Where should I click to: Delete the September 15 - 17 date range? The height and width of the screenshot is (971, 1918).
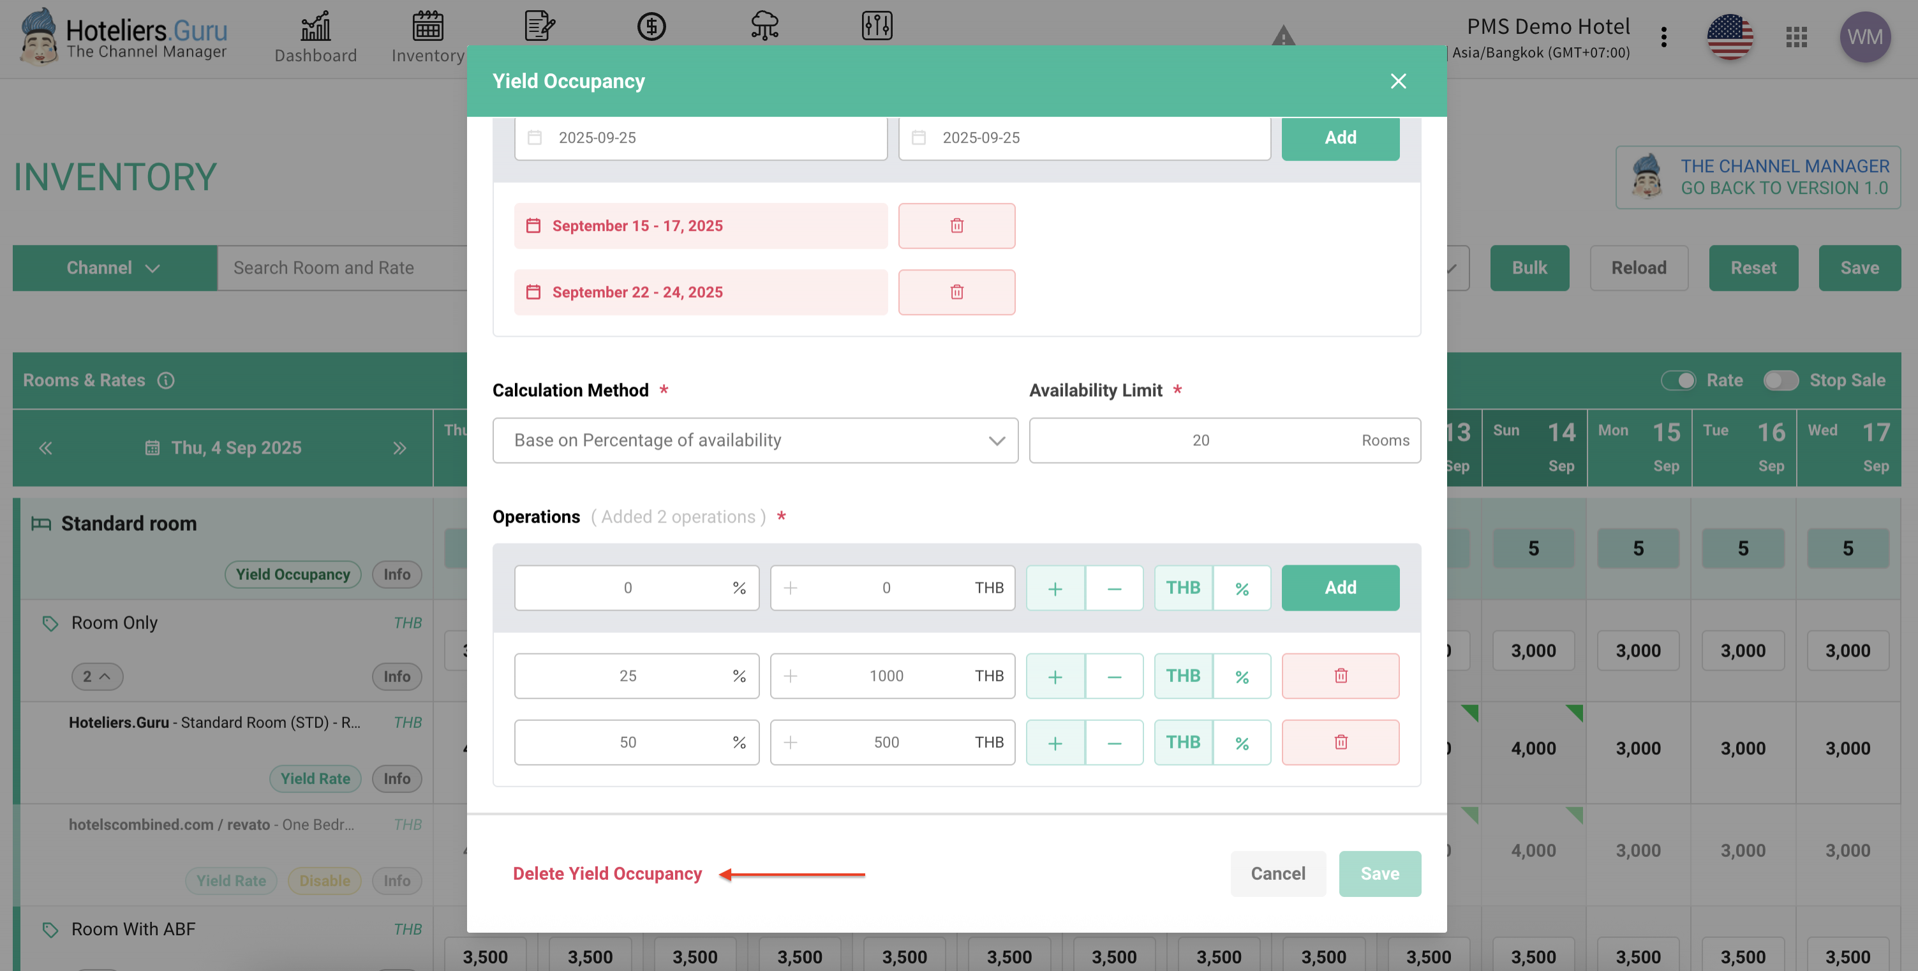pyautogui.click(x=956, y=226)
